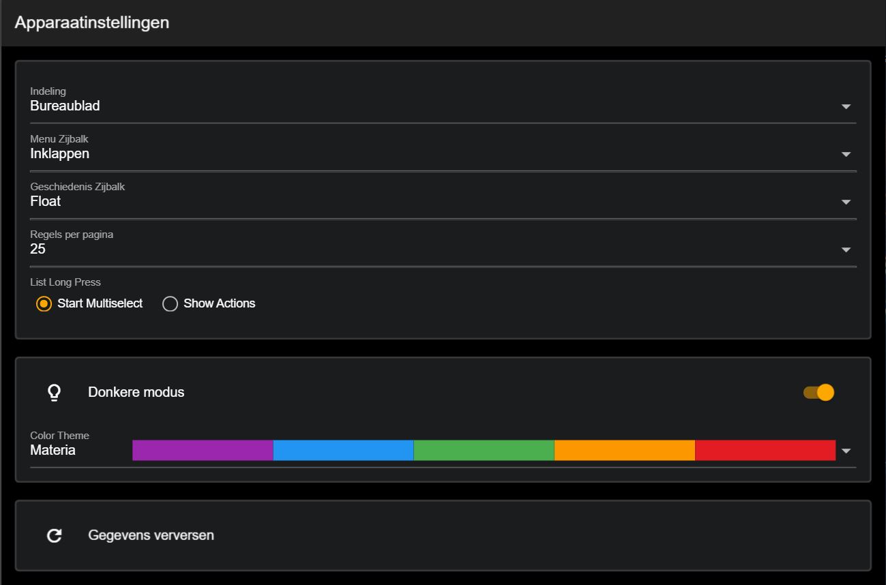Click the Apparaatinstellingen title bar

93,22
